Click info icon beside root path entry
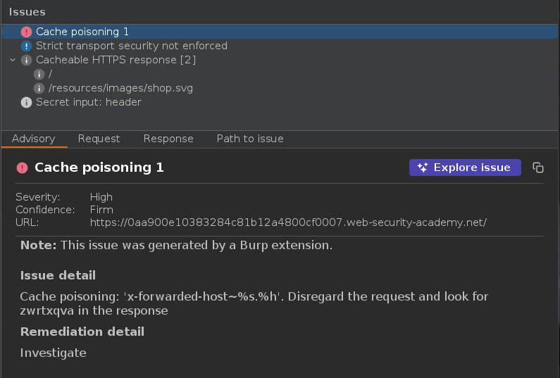 pos(40,74)
